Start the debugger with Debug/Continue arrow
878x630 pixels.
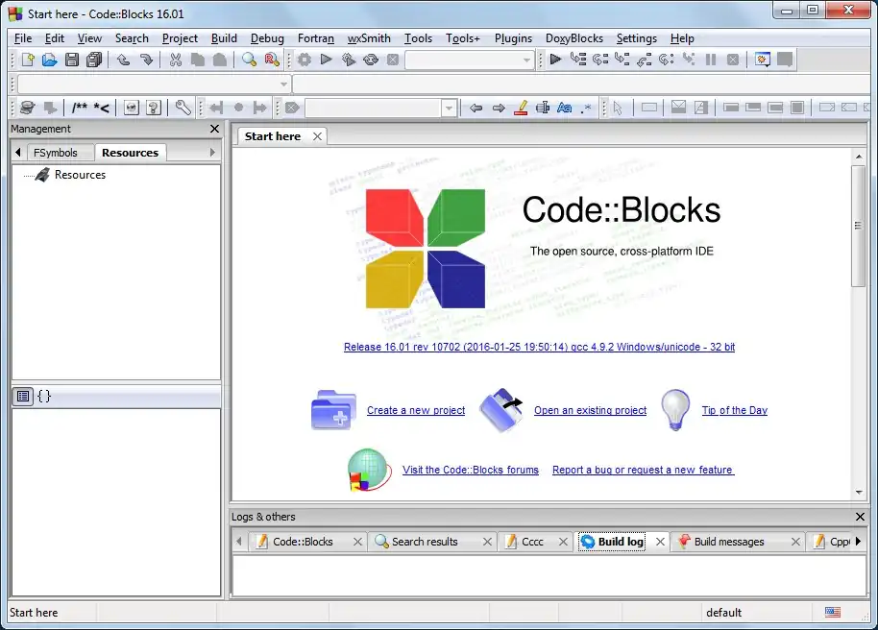point(555,60)
